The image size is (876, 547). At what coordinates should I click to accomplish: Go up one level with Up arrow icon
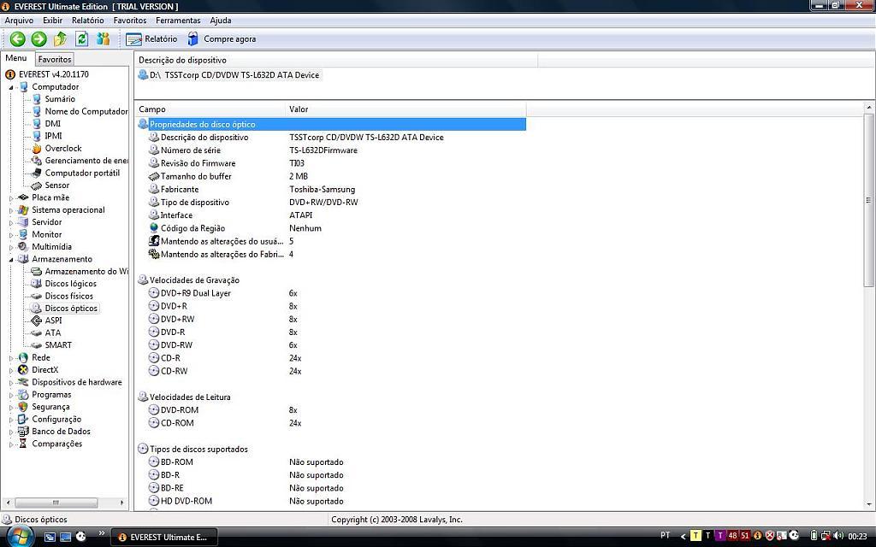coord(61,39)
